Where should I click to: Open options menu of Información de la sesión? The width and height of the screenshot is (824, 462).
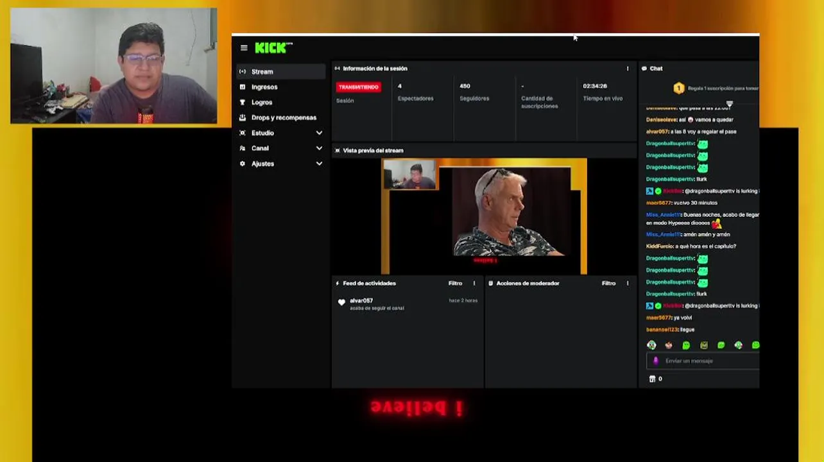[628, 69]
